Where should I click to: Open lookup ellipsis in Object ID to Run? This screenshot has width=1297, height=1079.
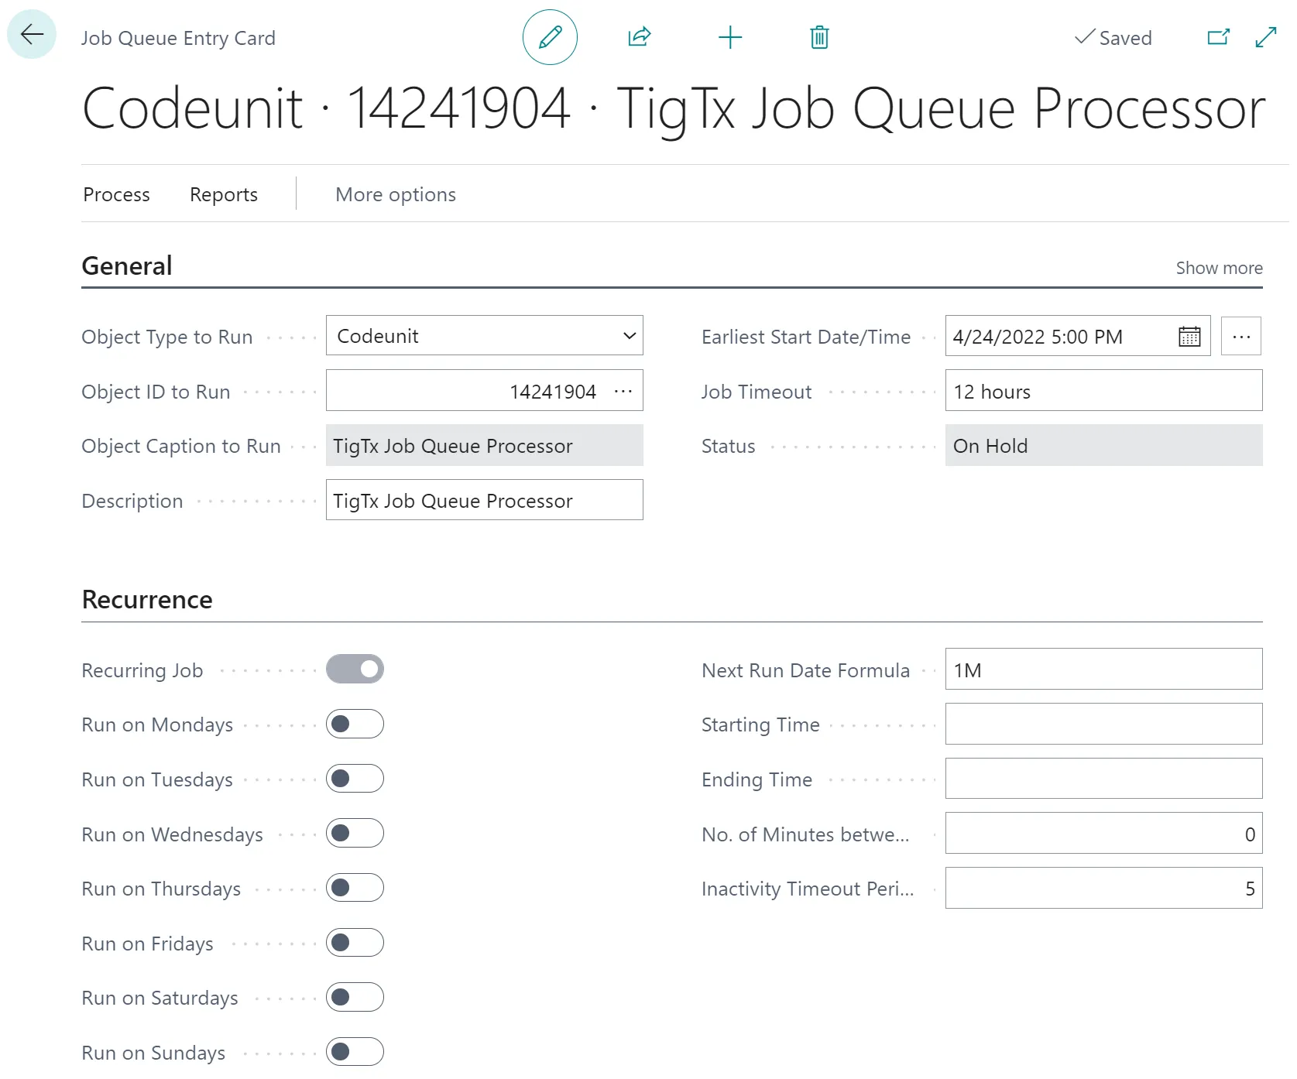pos(623,392)
